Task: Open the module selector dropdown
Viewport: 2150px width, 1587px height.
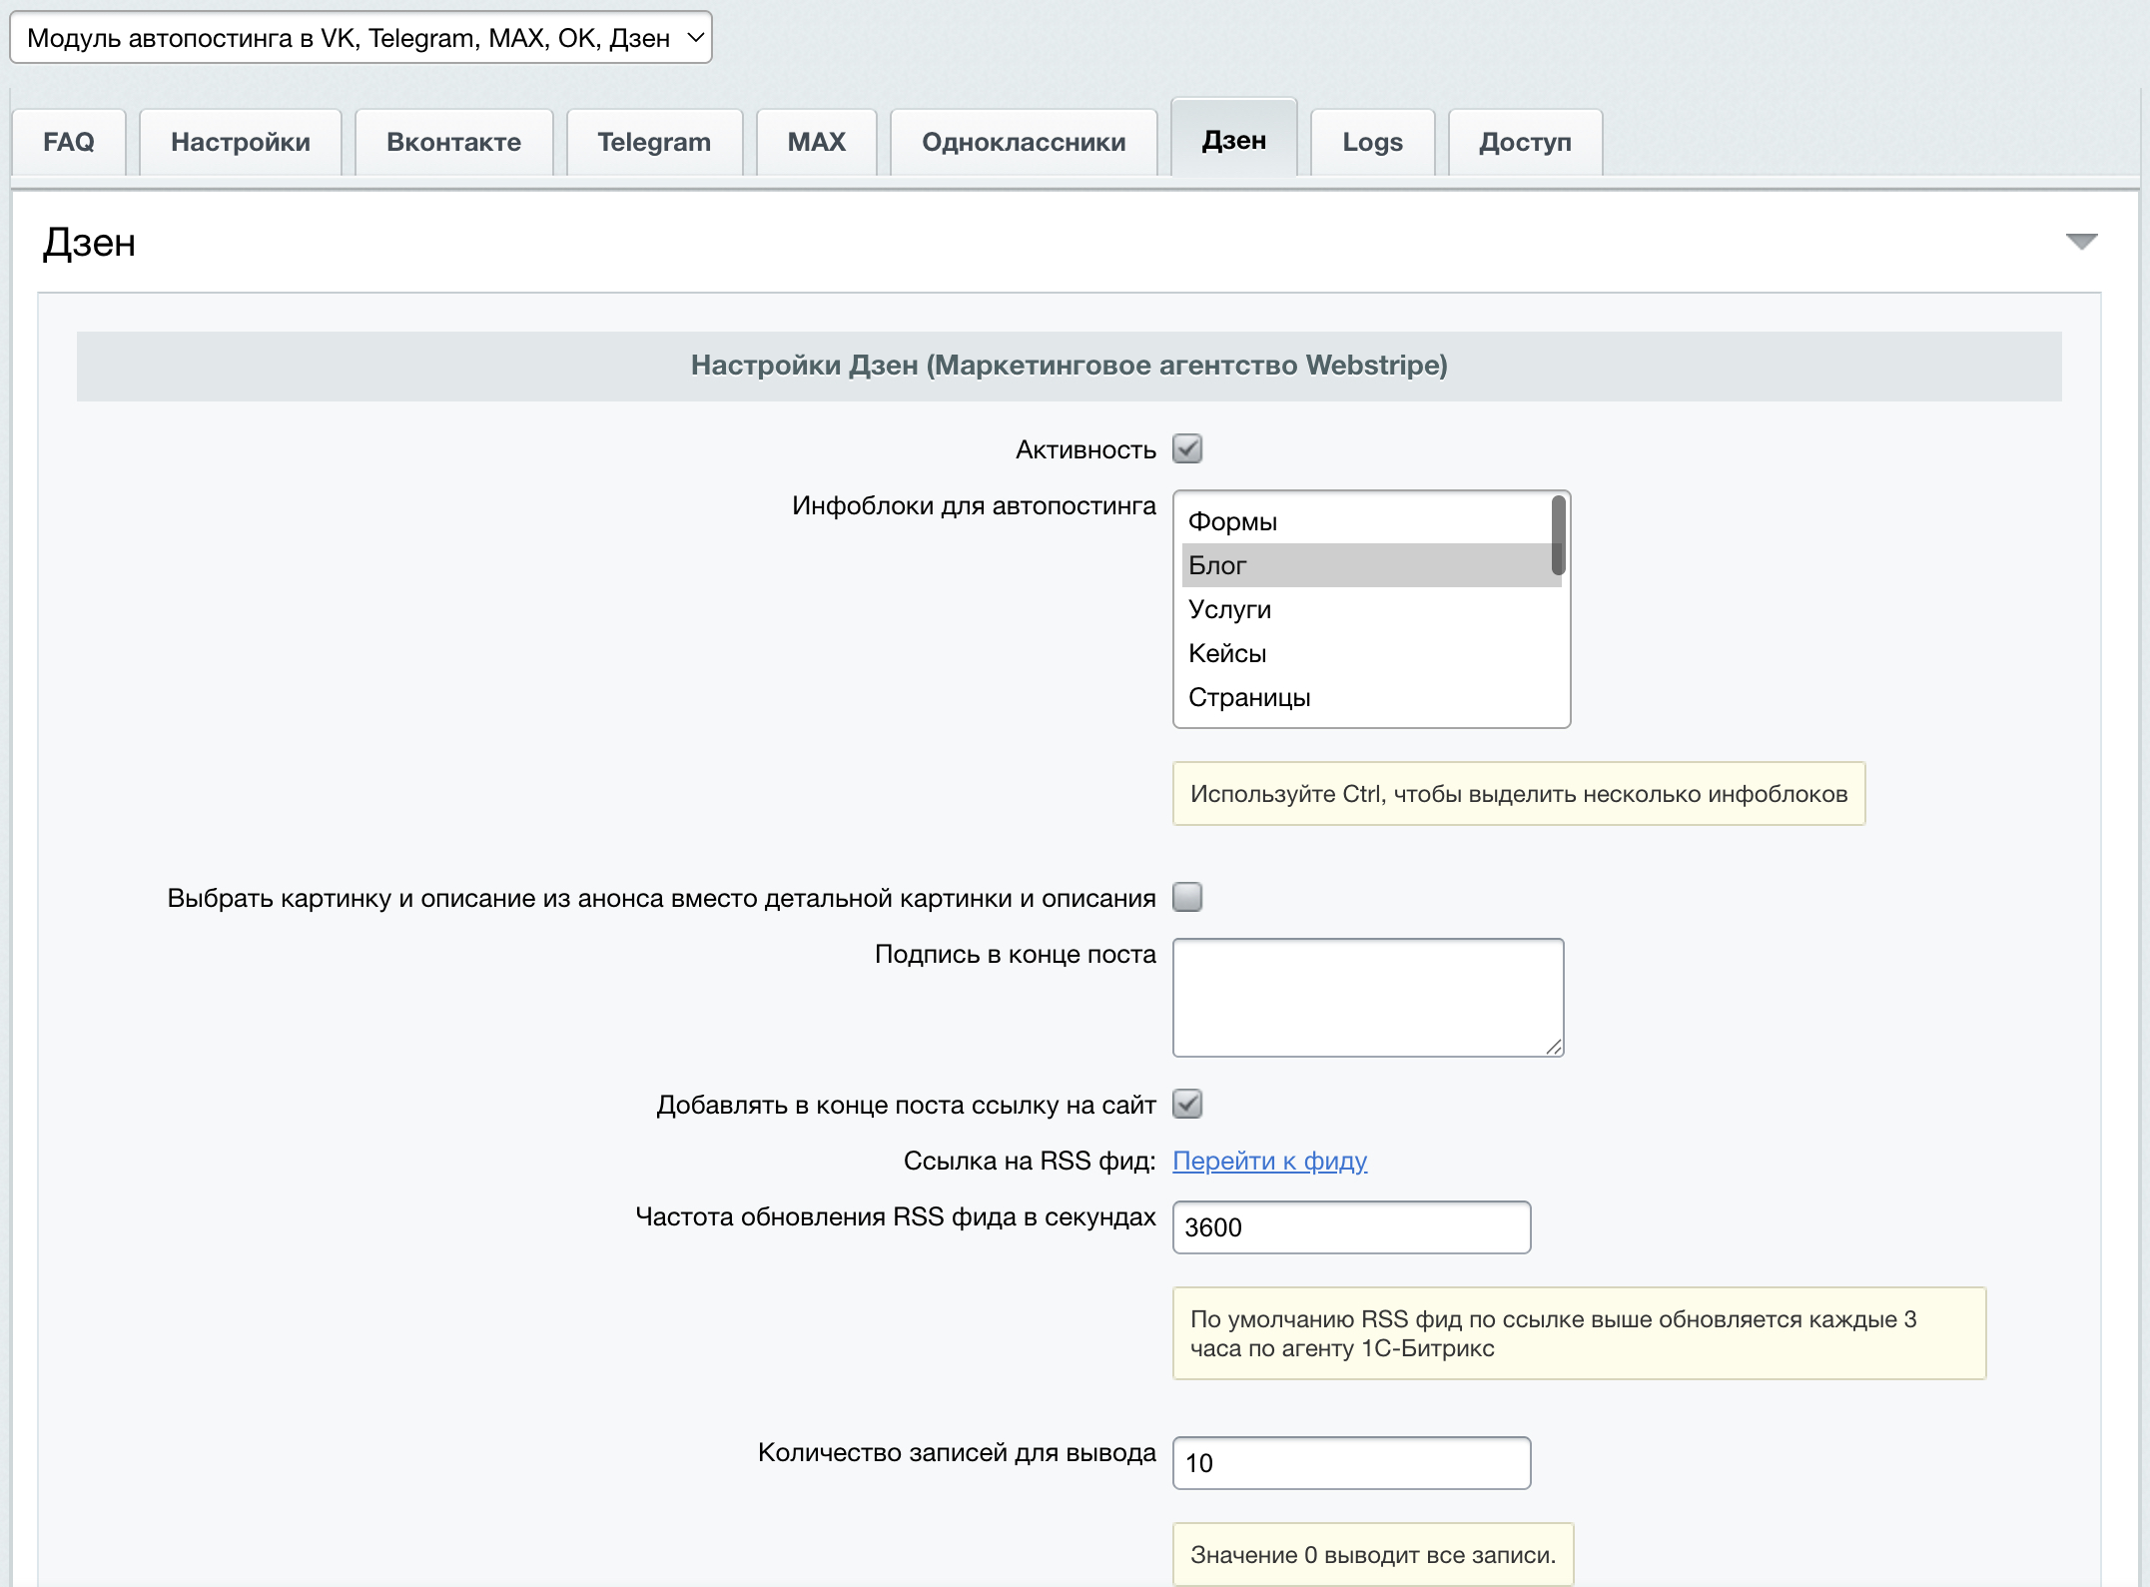Action: [360, 38]
